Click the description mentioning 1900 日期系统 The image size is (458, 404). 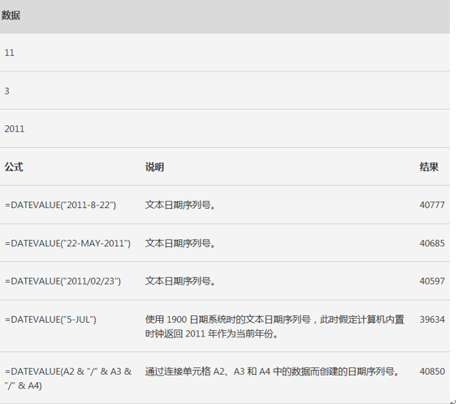pos(274,327)
